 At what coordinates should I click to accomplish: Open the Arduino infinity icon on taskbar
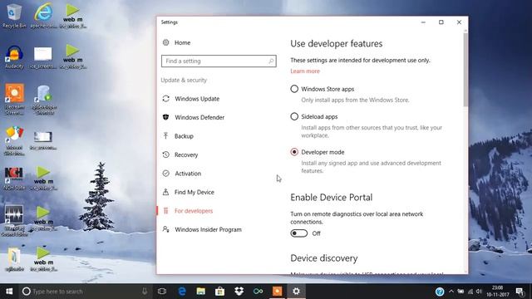click(x=258, y=292)
